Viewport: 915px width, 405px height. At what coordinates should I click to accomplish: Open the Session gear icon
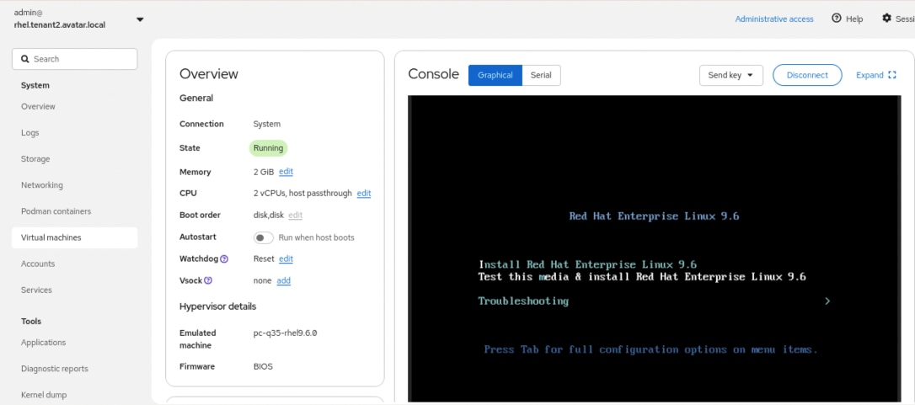[886, 19]
